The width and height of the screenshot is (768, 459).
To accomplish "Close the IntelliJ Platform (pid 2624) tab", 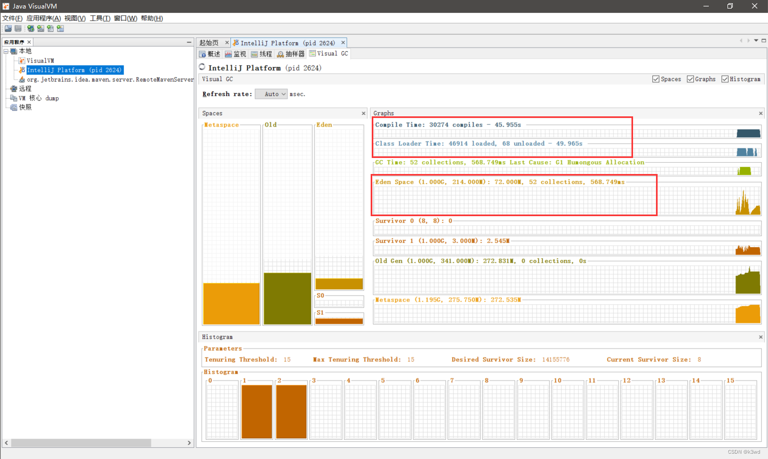I will 343,43.
